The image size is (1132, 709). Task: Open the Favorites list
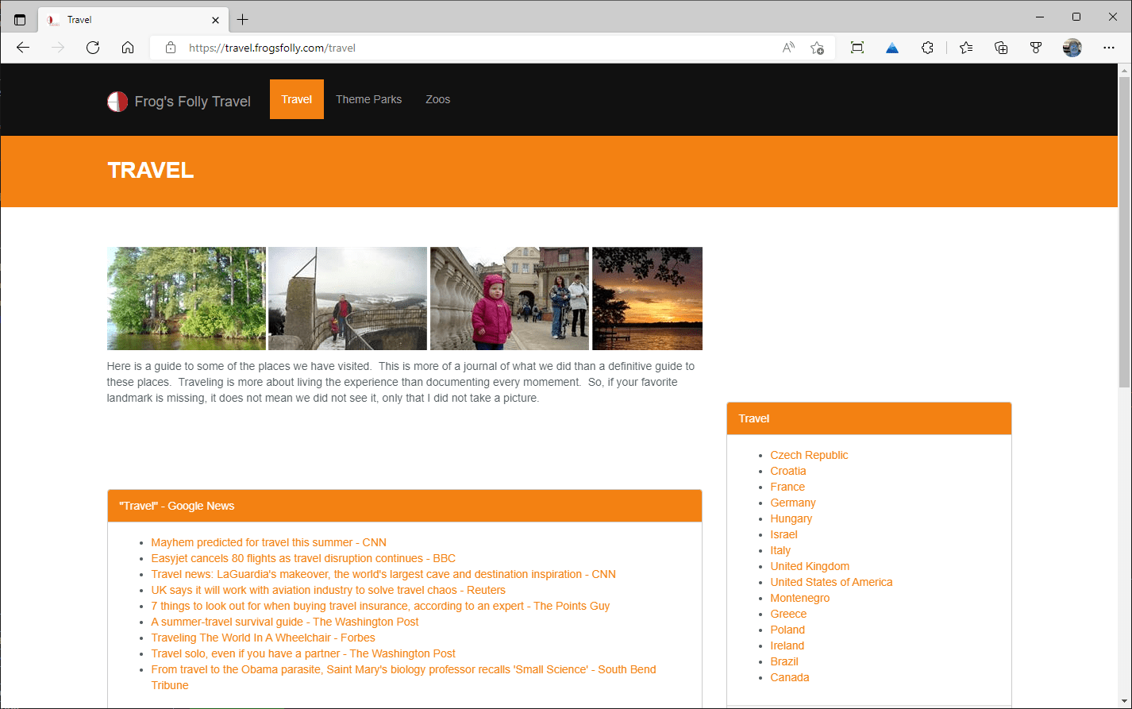click(x=966, y=48)
